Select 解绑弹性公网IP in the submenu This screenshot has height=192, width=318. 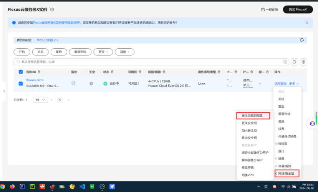pyautogui.click(x=252, y=160)
